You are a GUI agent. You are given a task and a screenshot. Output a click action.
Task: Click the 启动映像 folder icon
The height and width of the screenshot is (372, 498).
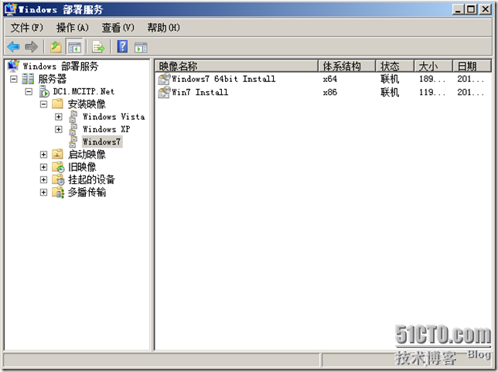pos(57,154)
